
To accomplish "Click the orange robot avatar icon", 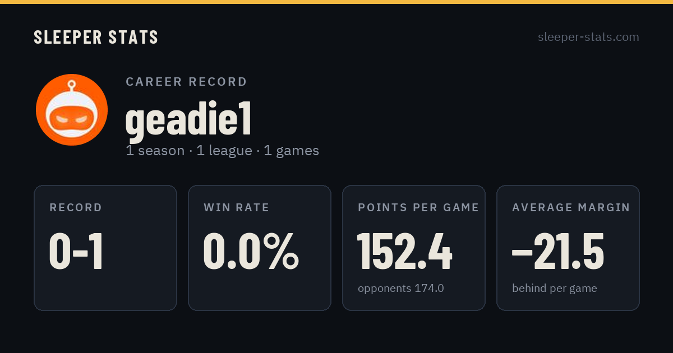I will (x=72, y=110).
